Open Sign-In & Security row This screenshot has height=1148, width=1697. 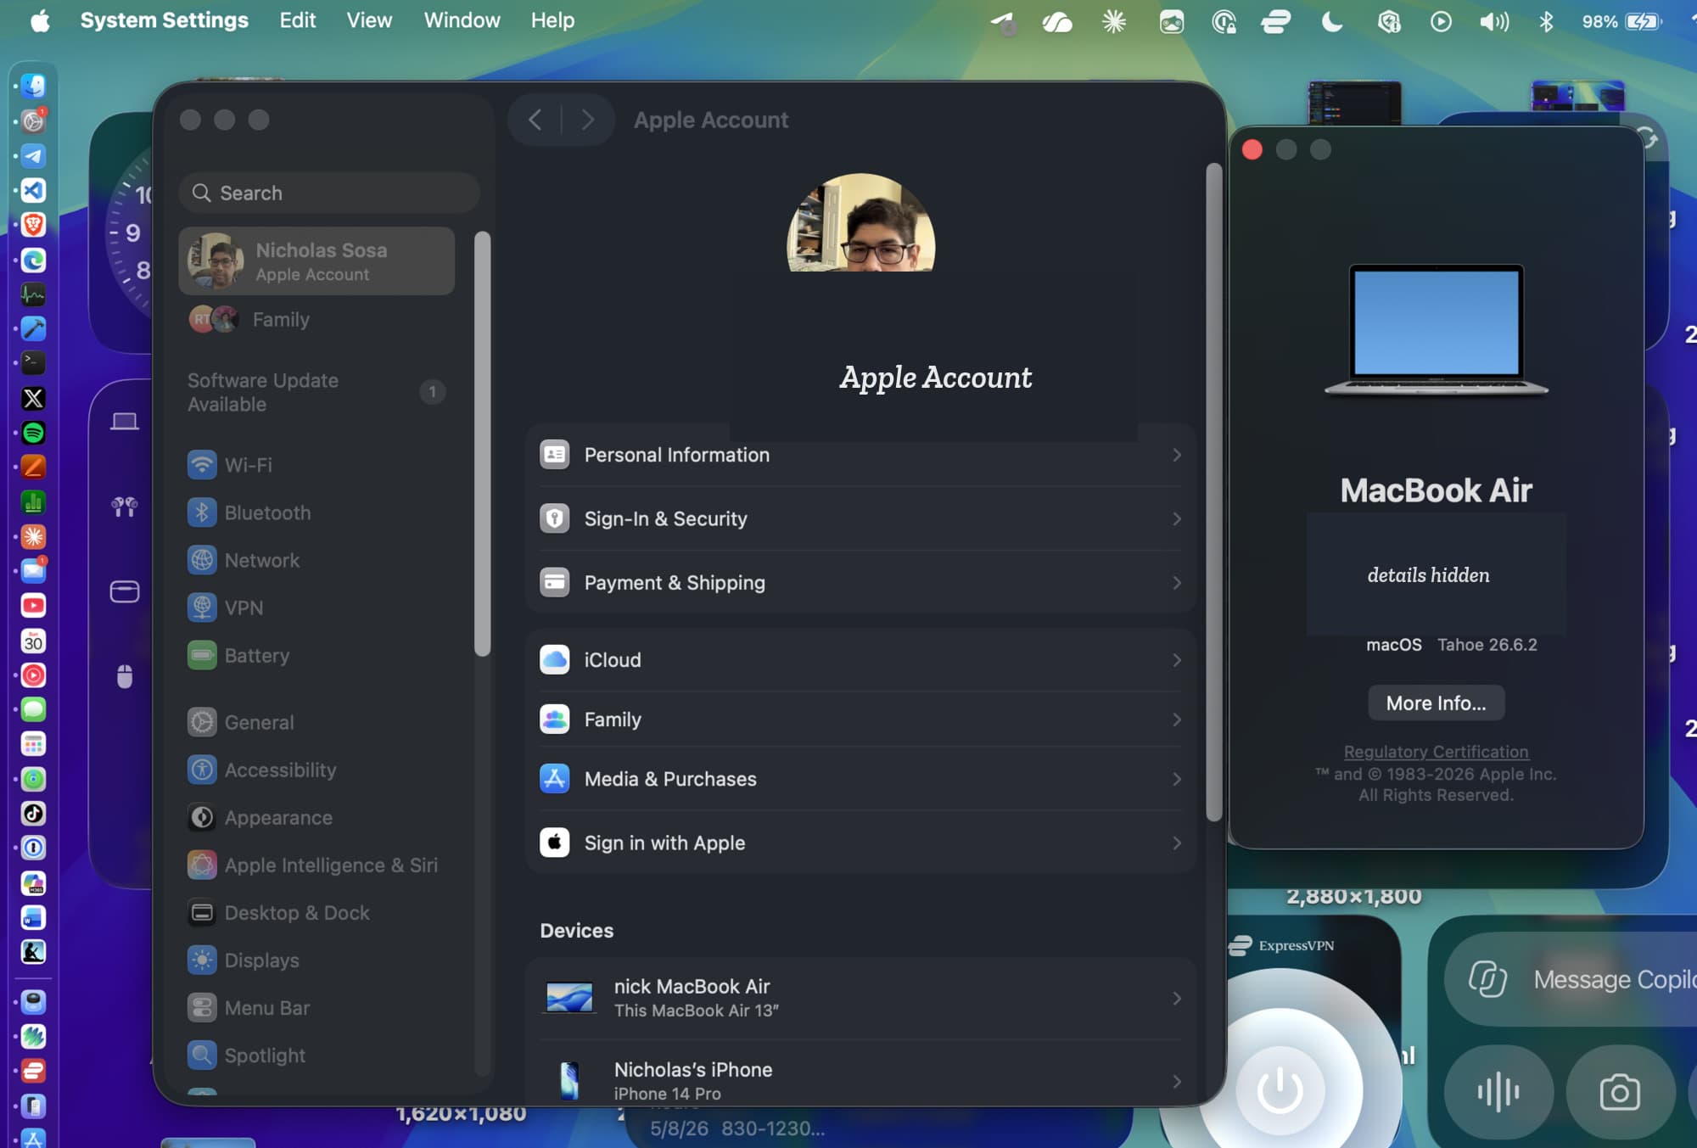[860, 518]
